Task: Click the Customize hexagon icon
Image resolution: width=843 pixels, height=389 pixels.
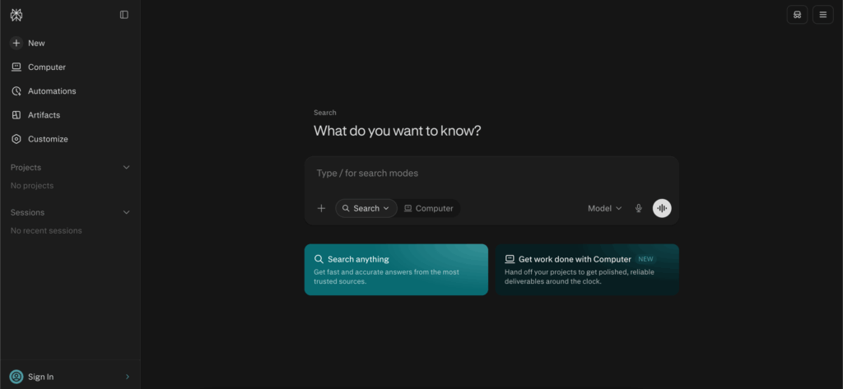Action: (16, 139)
